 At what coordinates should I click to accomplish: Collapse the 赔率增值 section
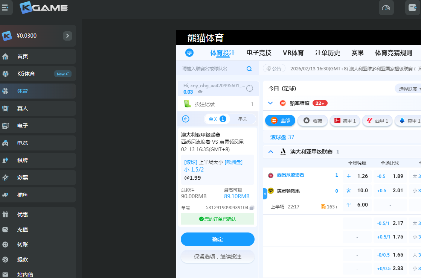[x=270, y=103]
